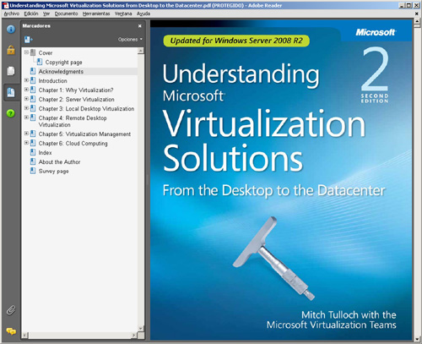
Task: Click the new bookmark options icon
Action: [28, 40]
